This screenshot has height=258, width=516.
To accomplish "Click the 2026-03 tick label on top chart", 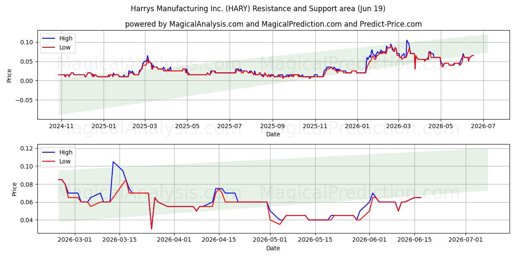I will (x=398, y=126).
